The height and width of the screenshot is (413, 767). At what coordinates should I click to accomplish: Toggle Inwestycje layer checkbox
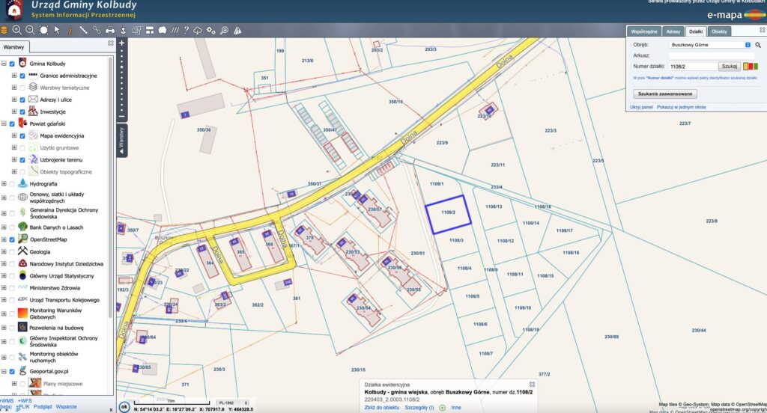(x=22, y=112)
